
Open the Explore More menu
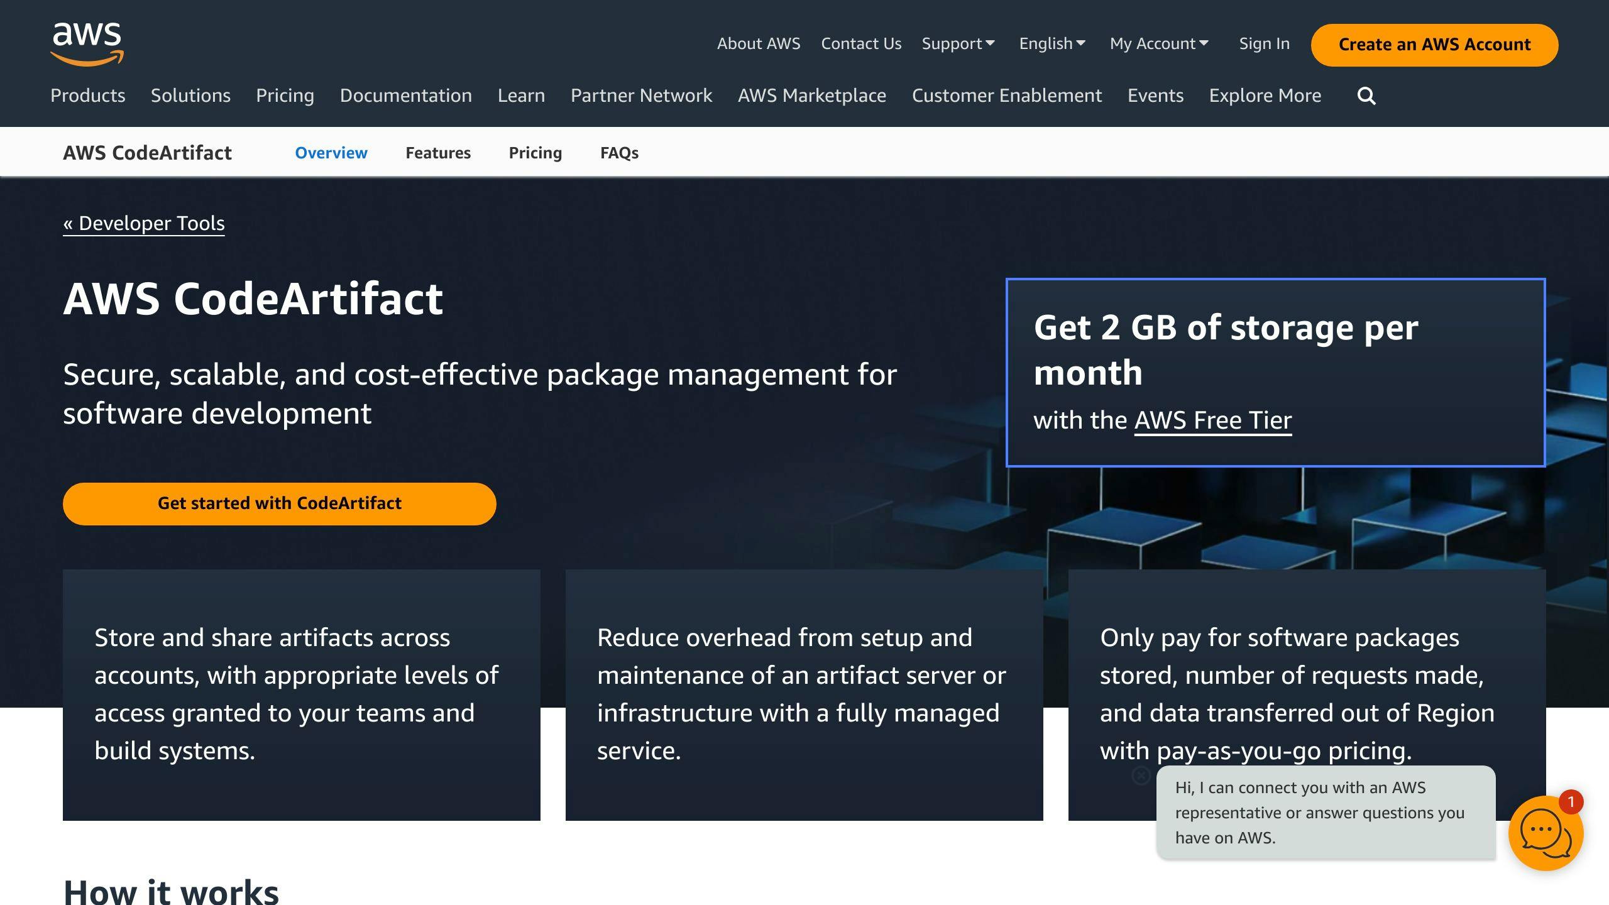pyautogui.click(x=1265, y=96)
